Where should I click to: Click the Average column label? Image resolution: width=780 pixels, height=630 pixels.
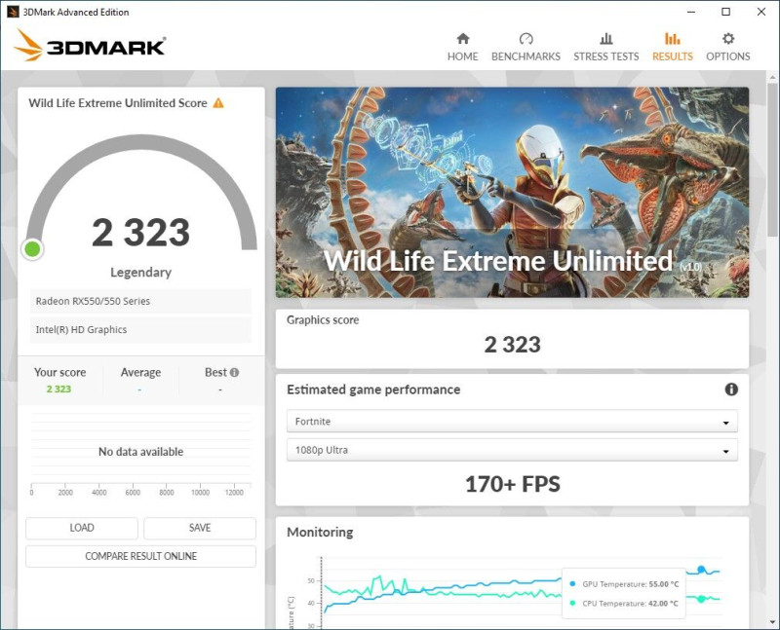point(140,372)
